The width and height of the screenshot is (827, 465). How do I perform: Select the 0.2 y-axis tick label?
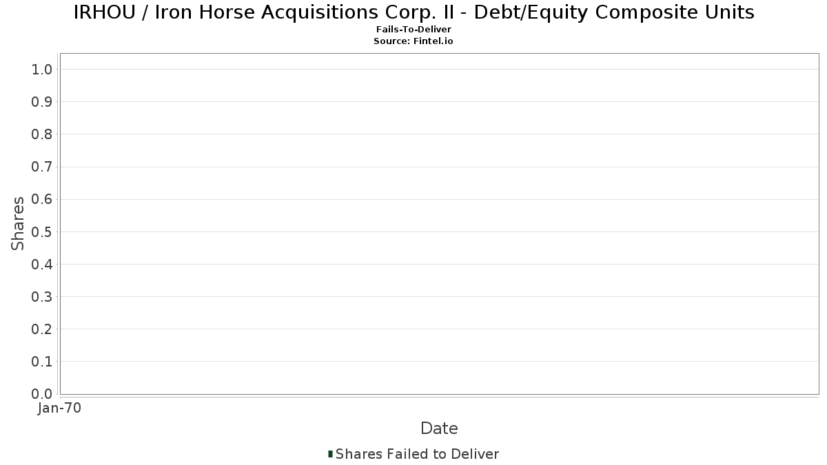(42, 329)
